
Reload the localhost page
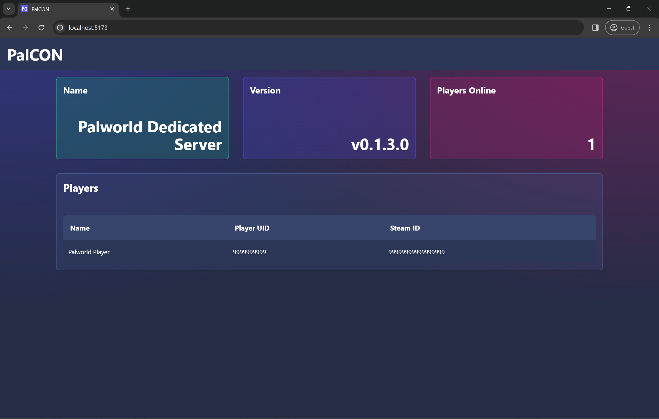[x=41, y=27]
